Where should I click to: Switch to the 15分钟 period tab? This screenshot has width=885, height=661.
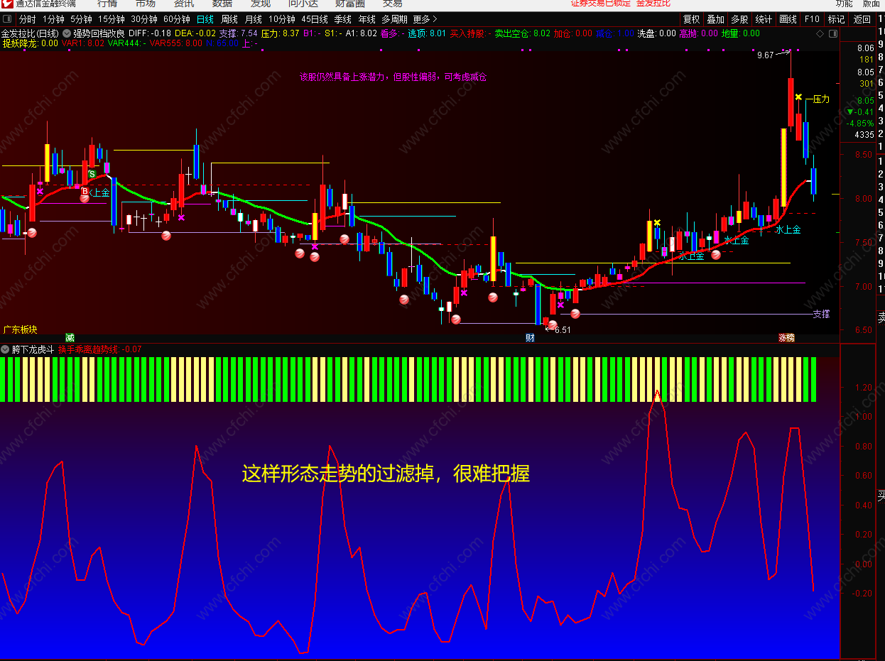[112, 19]
